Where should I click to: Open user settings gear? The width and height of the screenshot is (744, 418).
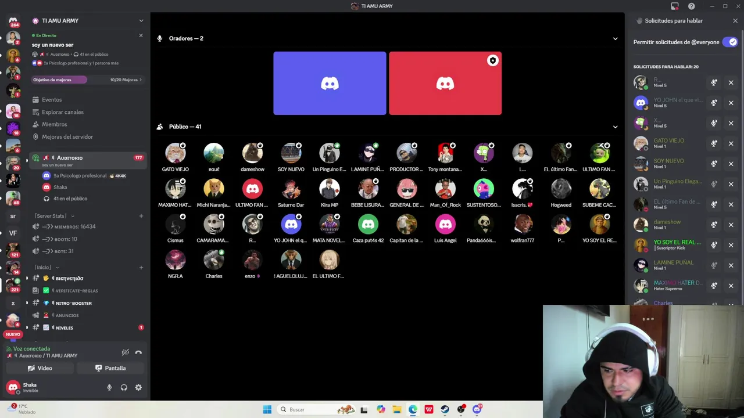pos(138,387)
